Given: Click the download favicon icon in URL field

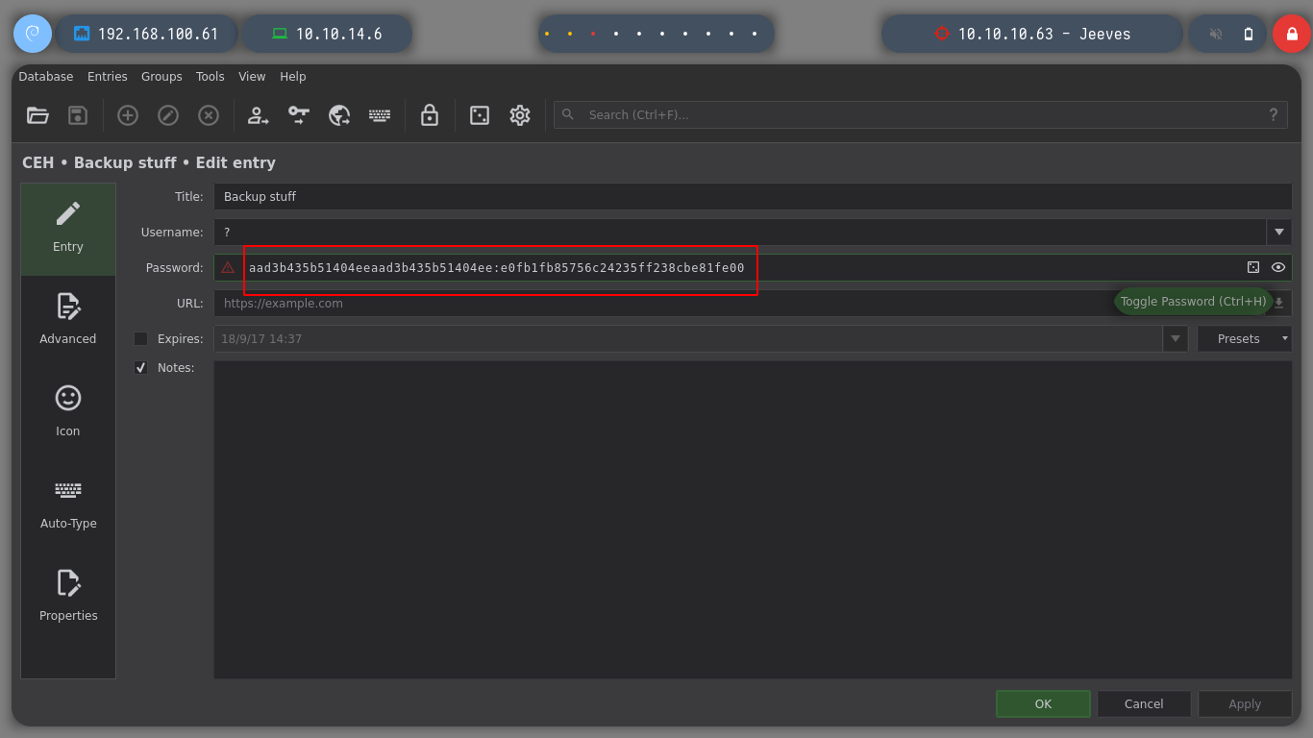Looking at the screenshot, I should [1279, 303].
